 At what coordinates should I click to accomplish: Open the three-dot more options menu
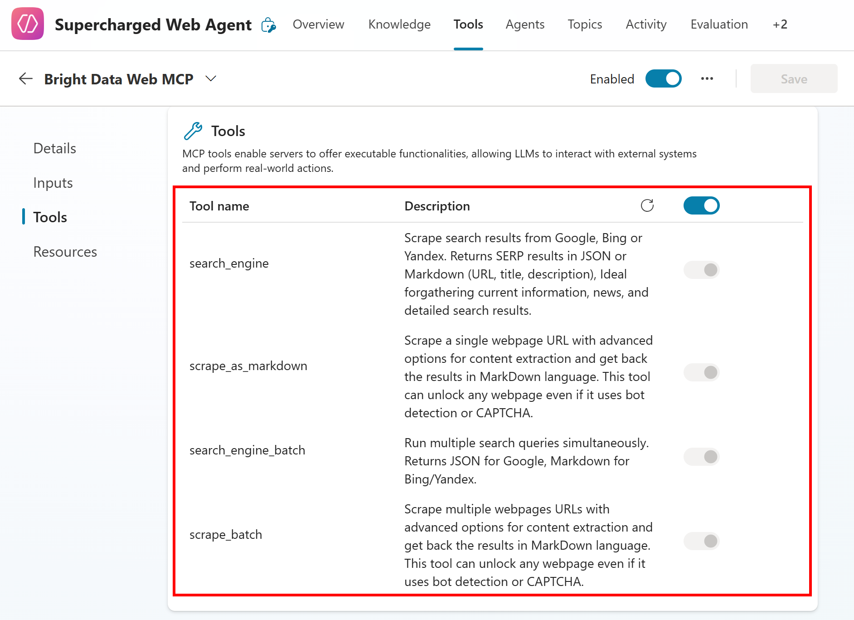coord(707,79)
